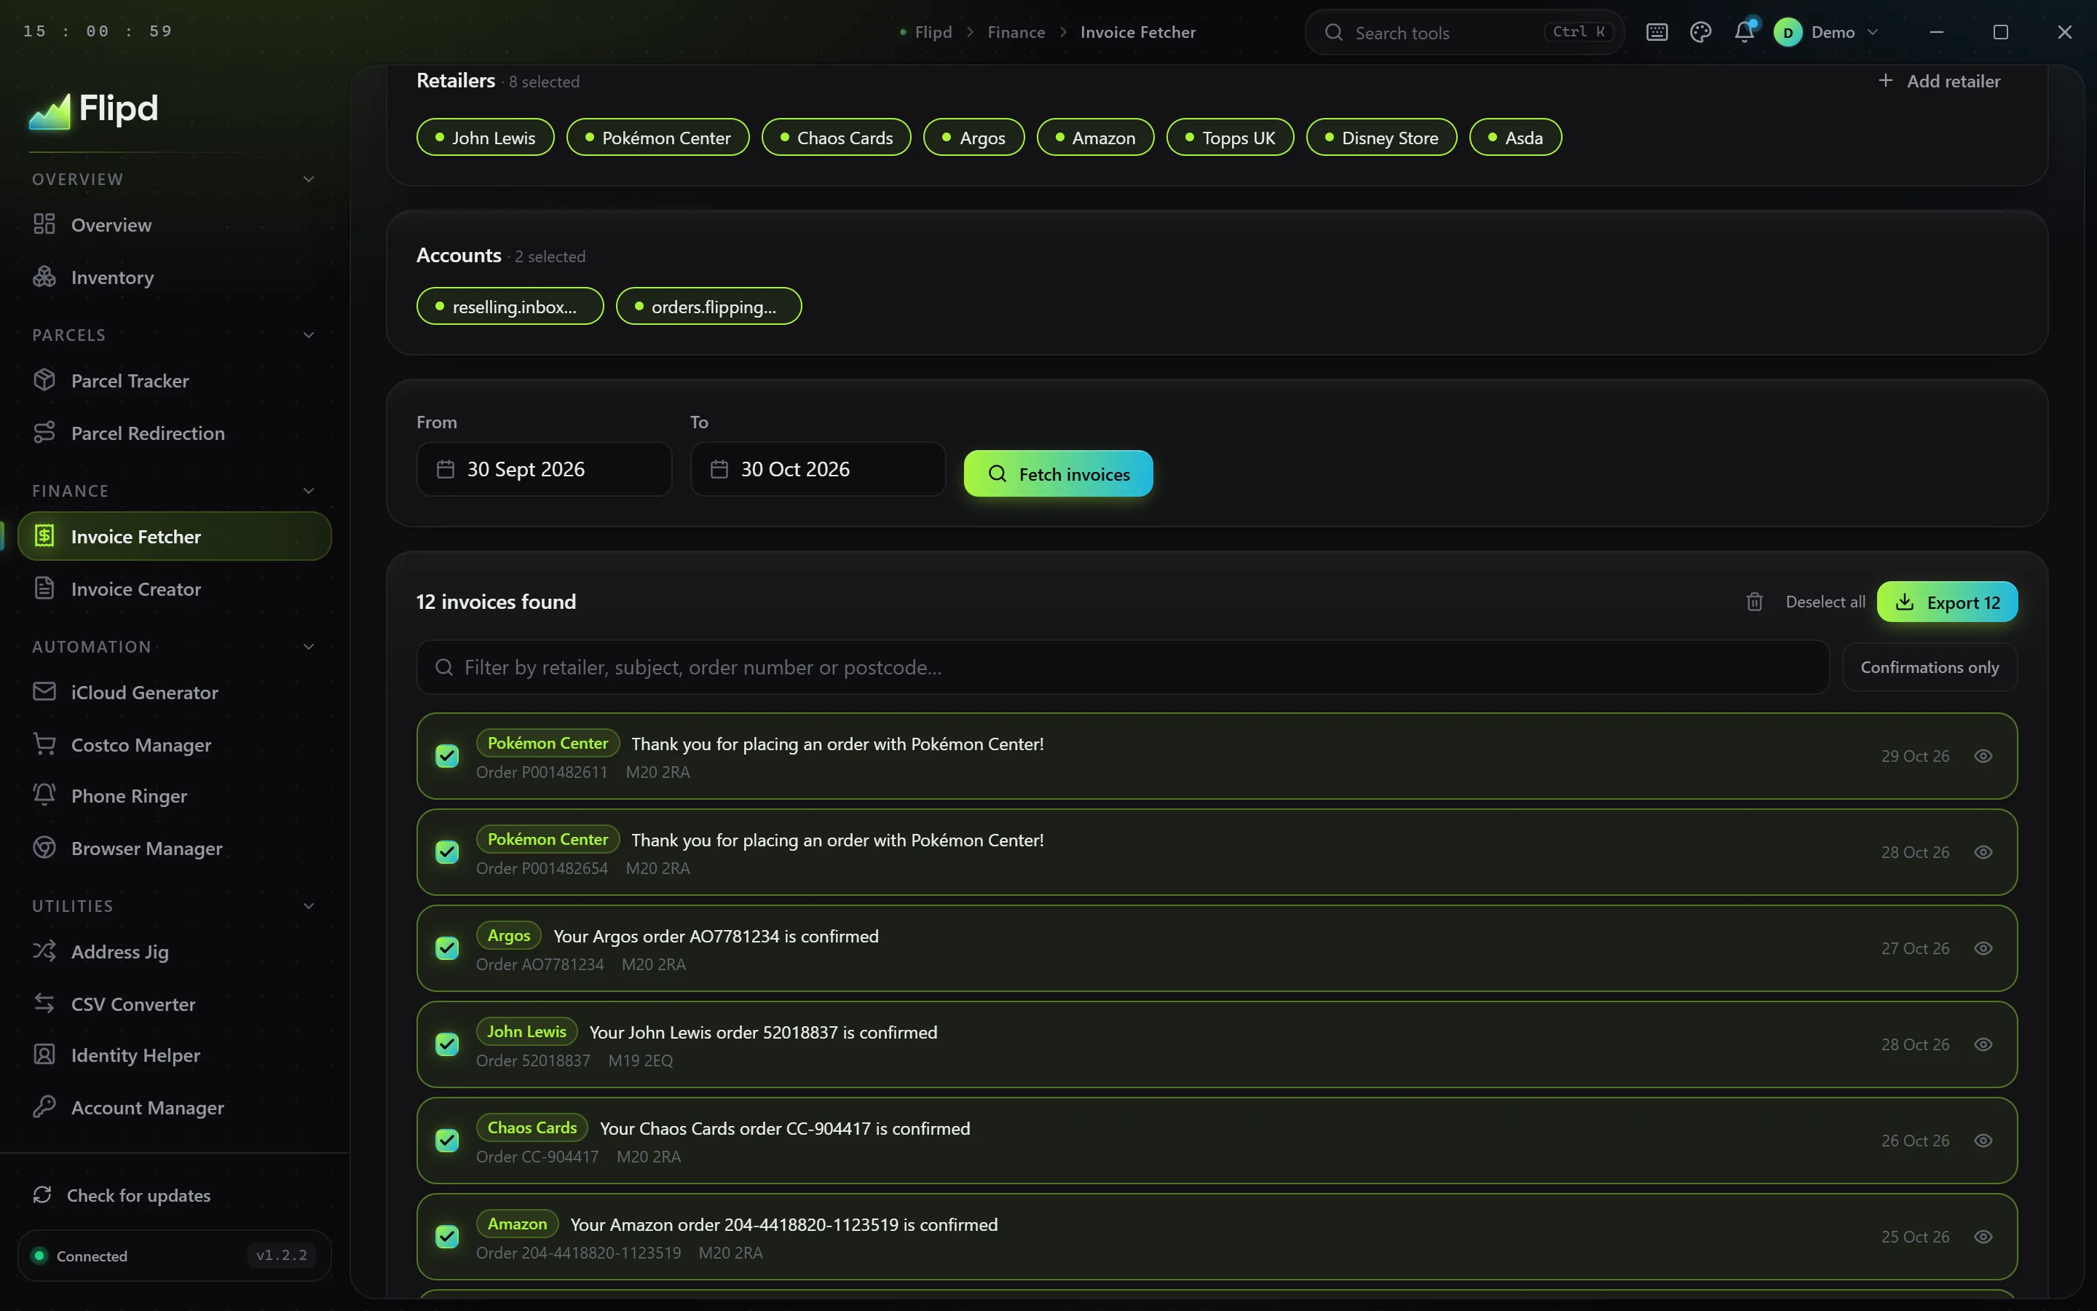Open the keyboard shortcuts icon in header
This screenshot has width=2097, height=1311.
coord(1656,32)
